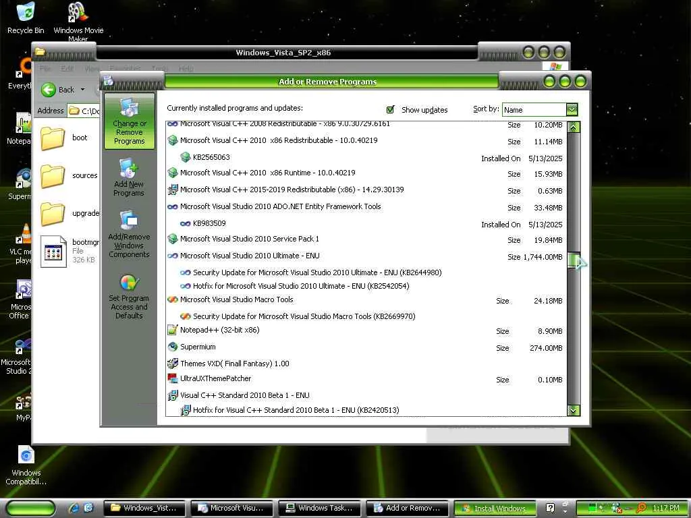Click the green Start button
Image resolution: width=691 pixels, height=518 pixels.
click(30, 509)
